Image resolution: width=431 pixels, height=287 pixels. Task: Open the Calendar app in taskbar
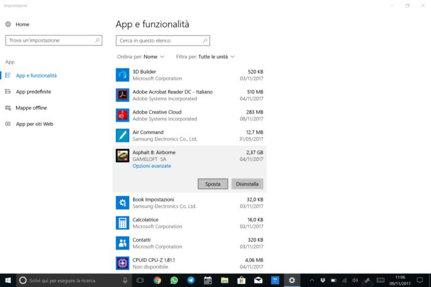coord(208,280)
